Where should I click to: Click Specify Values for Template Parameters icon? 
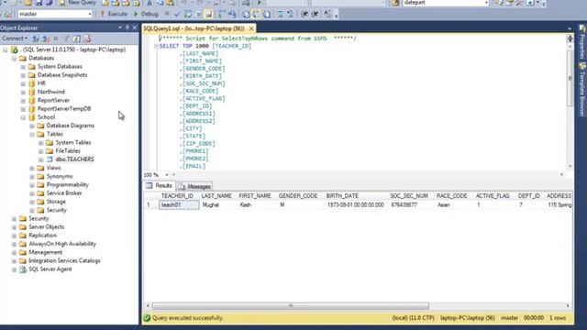327,14
